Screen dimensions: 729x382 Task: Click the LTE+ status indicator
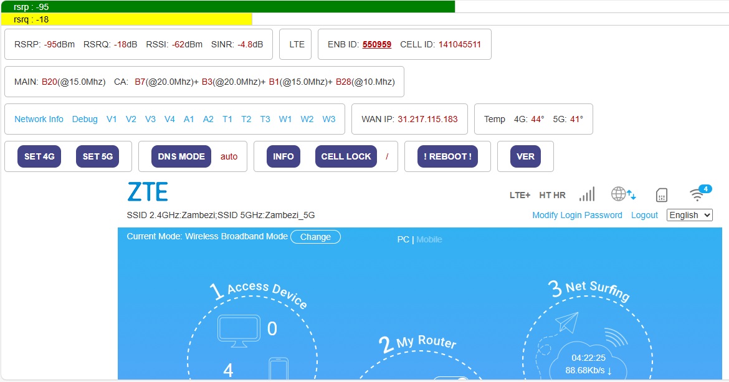point(520,195)
